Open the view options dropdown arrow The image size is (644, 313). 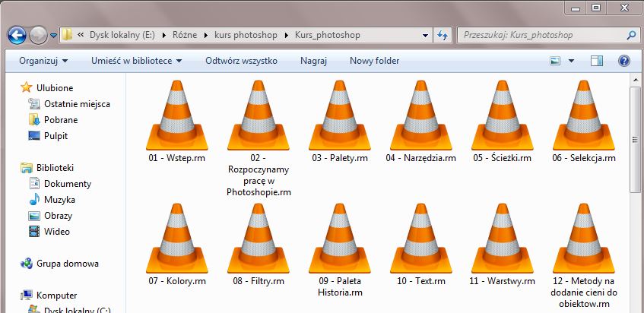tap(571, 61)
